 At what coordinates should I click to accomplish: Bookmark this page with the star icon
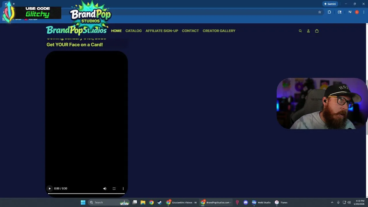(x=319, y=12)
